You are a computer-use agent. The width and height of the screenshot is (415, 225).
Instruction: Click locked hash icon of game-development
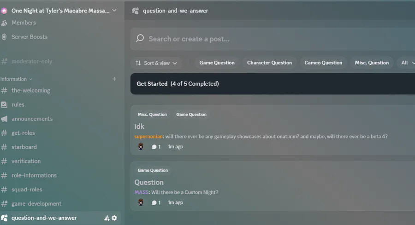coord(4,204)
